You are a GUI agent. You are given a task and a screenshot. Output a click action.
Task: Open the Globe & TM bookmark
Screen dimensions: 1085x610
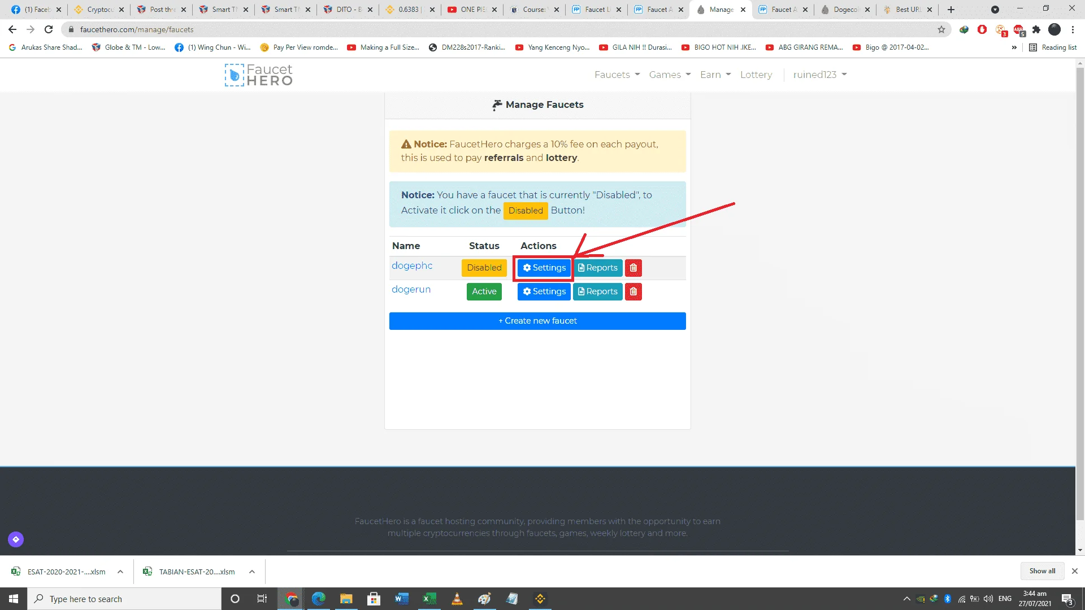pos(129,47)
